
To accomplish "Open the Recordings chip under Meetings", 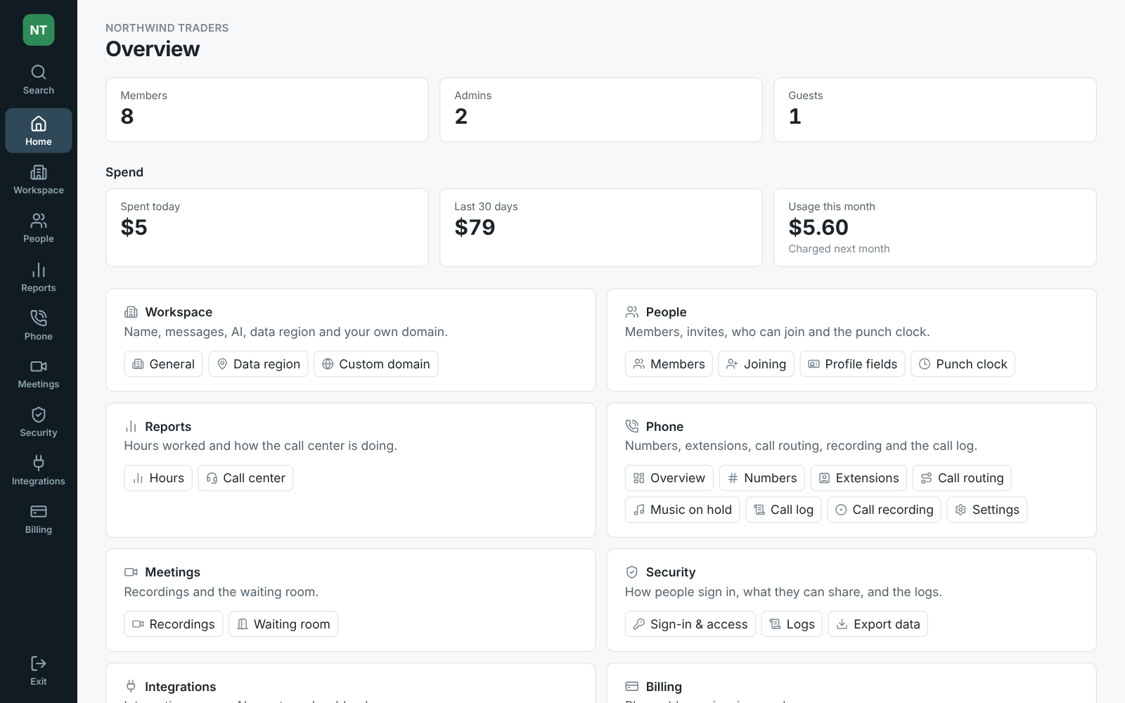I will tap(174, 624).
